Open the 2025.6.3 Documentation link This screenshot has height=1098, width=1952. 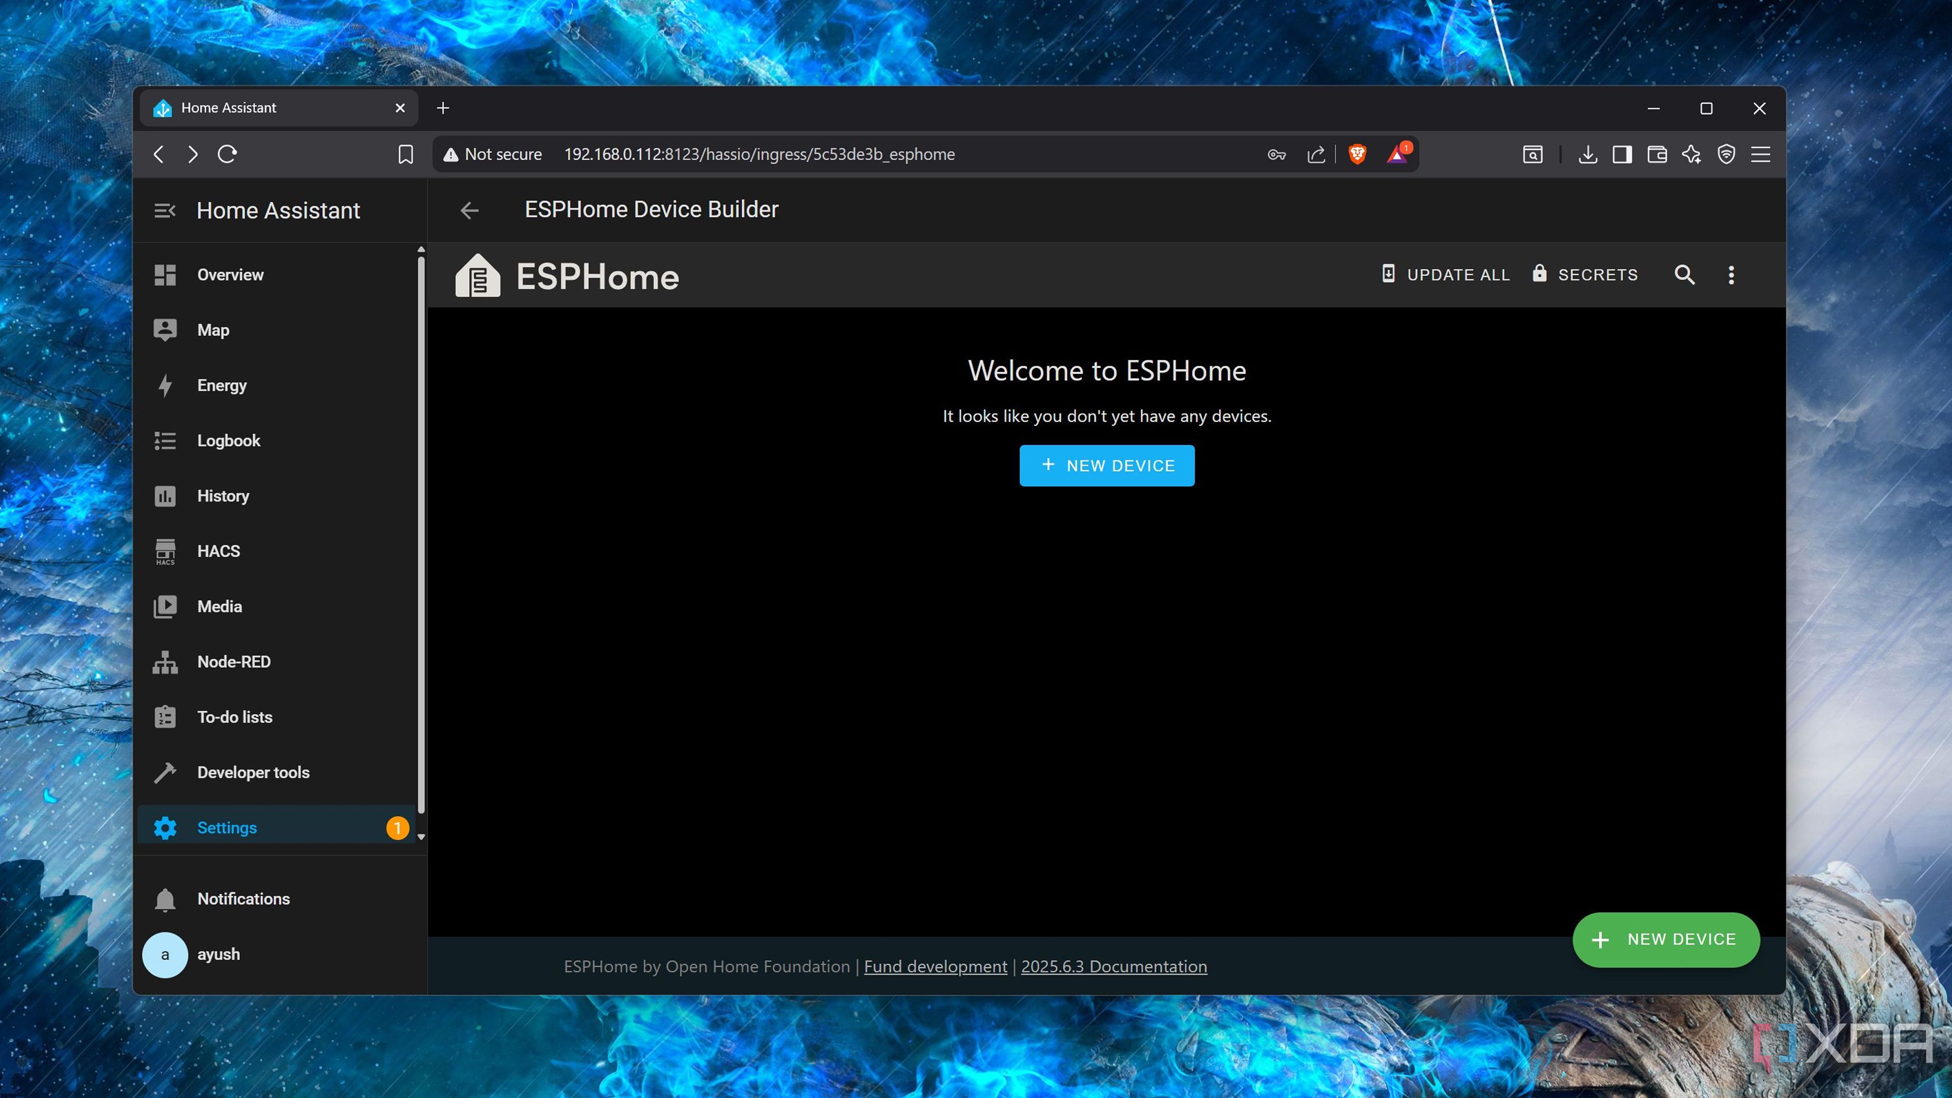1114,967
